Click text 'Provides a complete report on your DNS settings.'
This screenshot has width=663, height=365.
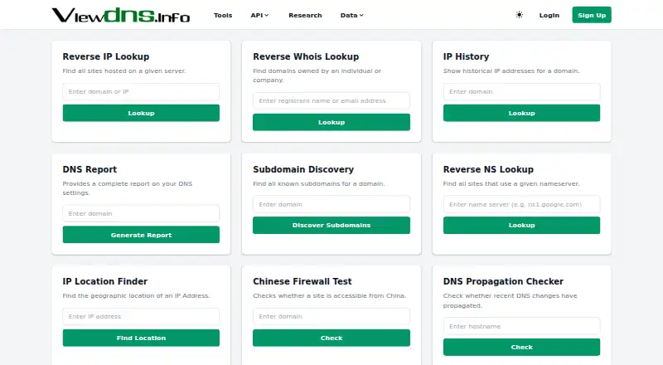128,188
